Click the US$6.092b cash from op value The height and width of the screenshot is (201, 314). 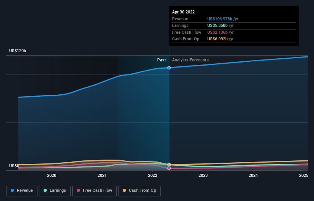coord(217,39)
